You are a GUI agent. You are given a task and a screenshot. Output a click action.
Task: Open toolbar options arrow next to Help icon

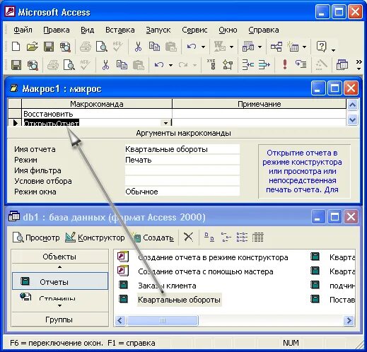click(333, 50)
